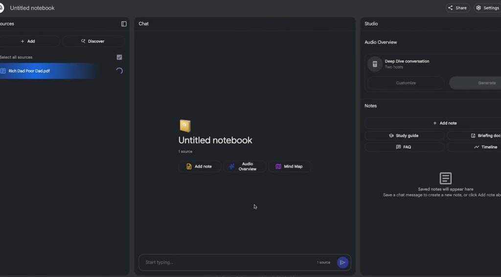Screen dimensions: 501x277
Task: Select Rich Dad Poor Dad.pdf source
Action: 29,71
